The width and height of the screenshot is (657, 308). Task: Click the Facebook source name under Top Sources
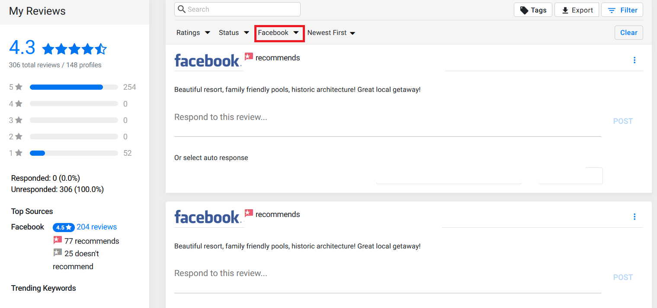28,227
